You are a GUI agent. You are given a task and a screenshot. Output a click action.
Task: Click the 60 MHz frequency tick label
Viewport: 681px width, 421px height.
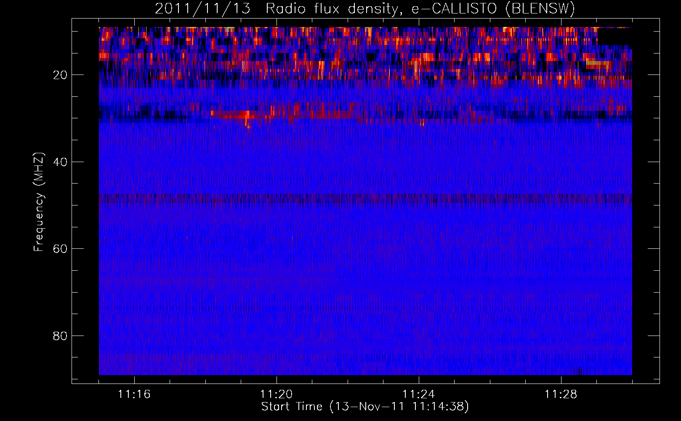click(x=60, y=249)
